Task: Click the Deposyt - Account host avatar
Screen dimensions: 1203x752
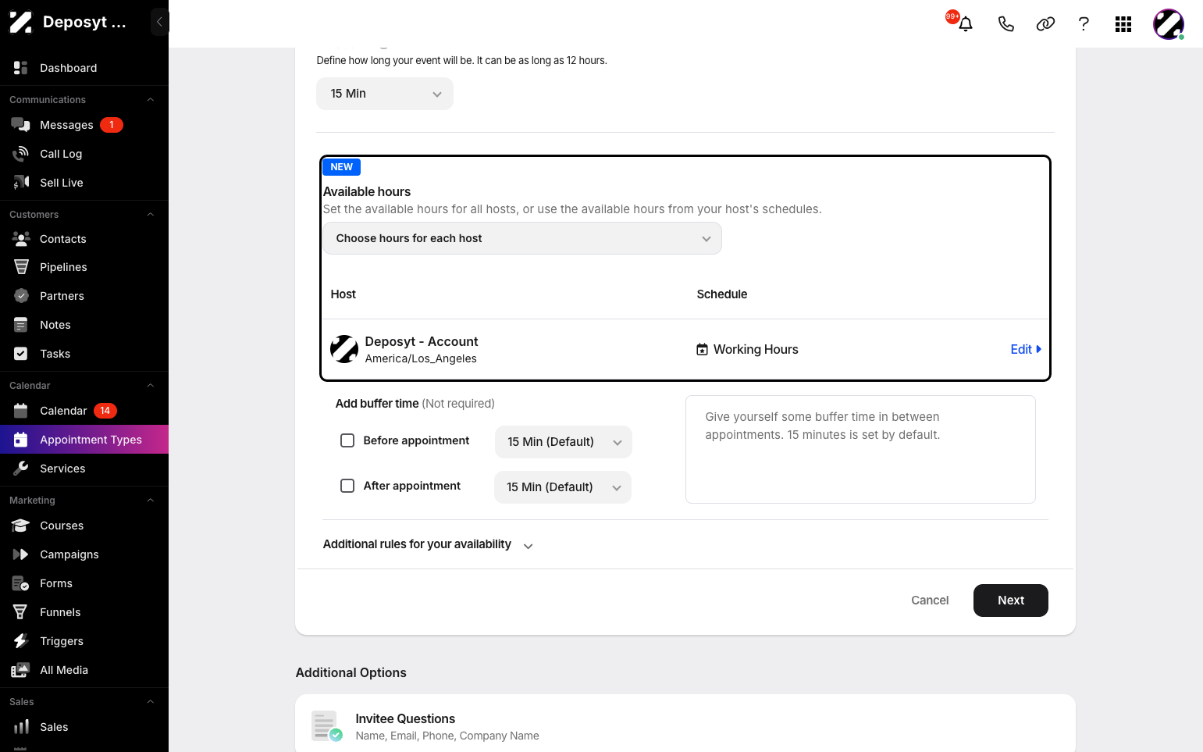Action: point(344,349)
